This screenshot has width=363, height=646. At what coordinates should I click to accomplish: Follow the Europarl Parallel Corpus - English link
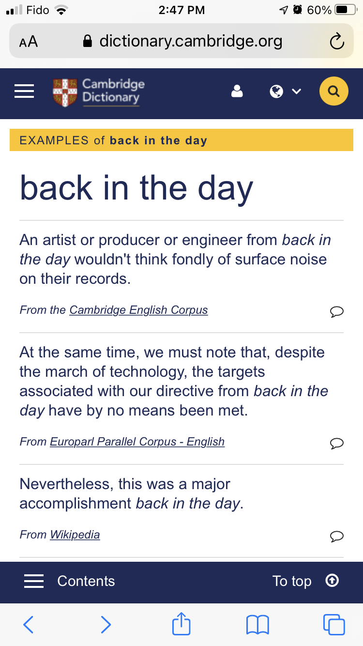(x=137, y=442)
